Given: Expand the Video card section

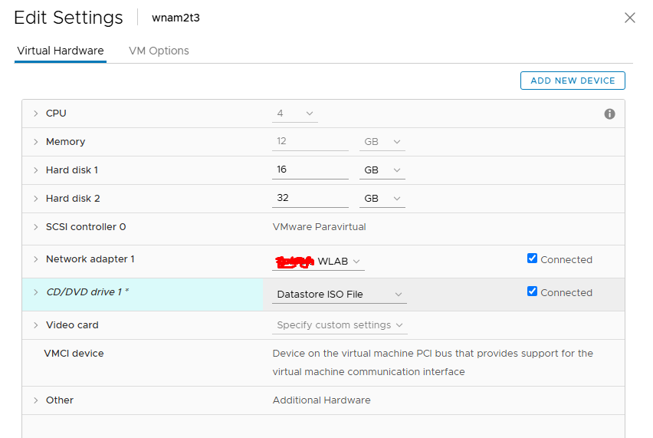Looking at the screenshot, I should 35,325.
